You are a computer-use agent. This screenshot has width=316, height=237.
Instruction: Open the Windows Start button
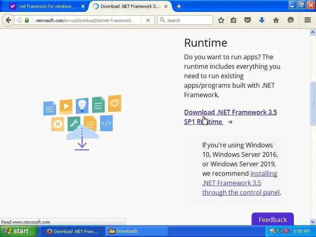click(x=19, y=231)
